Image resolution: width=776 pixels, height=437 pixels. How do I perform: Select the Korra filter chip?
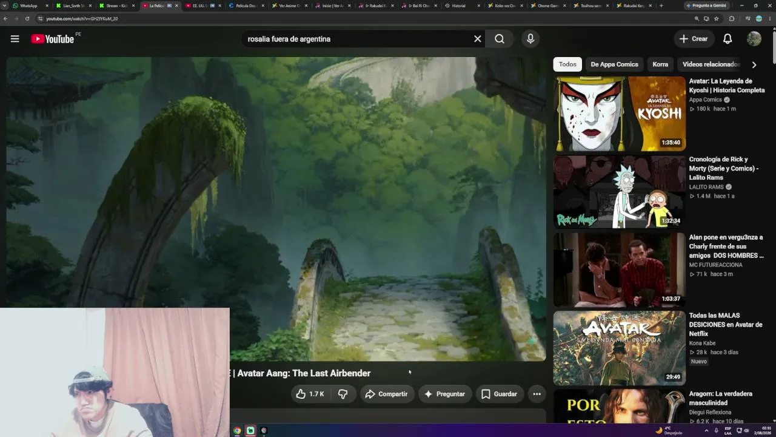tap(660, 64)
